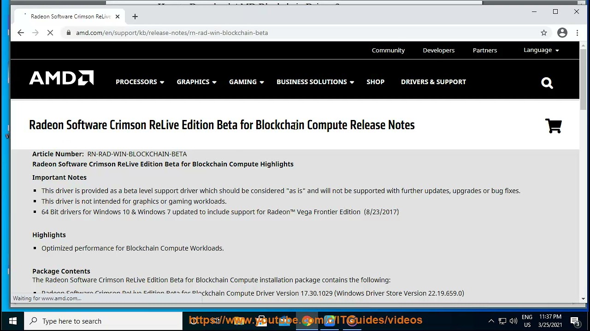The height and width of the screenshot is (331, 590).
Task: Open the Windows Start menu
Action: (x=12, y=321)
